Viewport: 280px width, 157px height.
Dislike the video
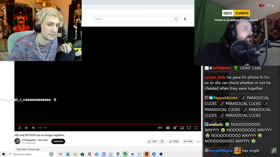[162, 141]
